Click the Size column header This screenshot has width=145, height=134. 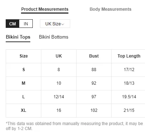coord(24,56)
